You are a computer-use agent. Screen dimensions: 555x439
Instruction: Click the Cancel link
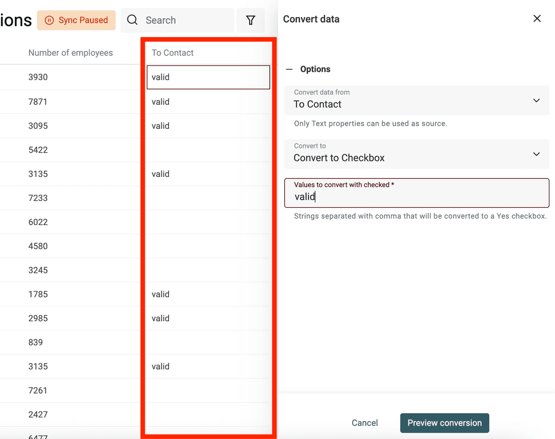coord(364,423)
